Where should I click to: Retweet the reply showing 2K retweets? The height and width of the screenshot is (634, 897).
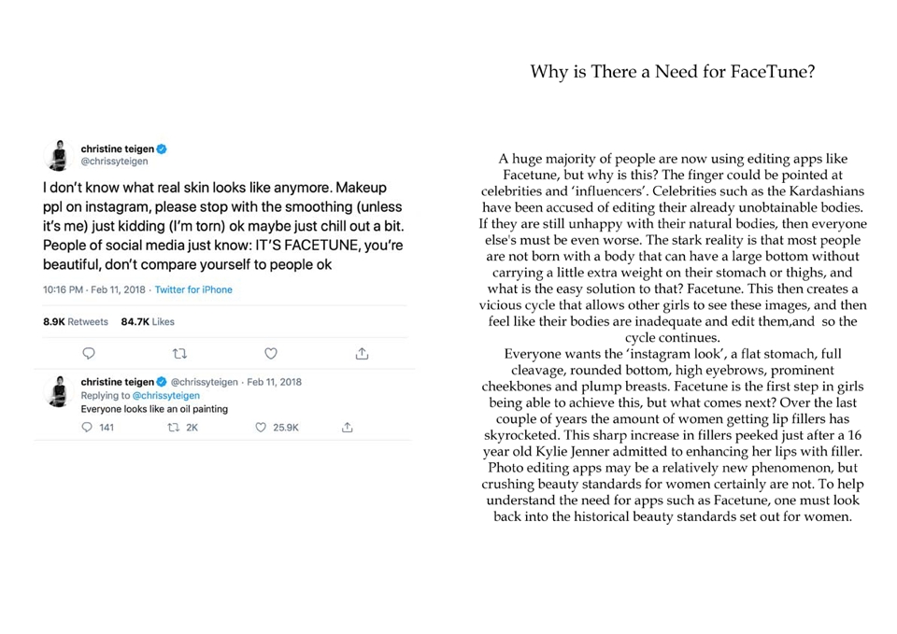click(x=174, y=427)
